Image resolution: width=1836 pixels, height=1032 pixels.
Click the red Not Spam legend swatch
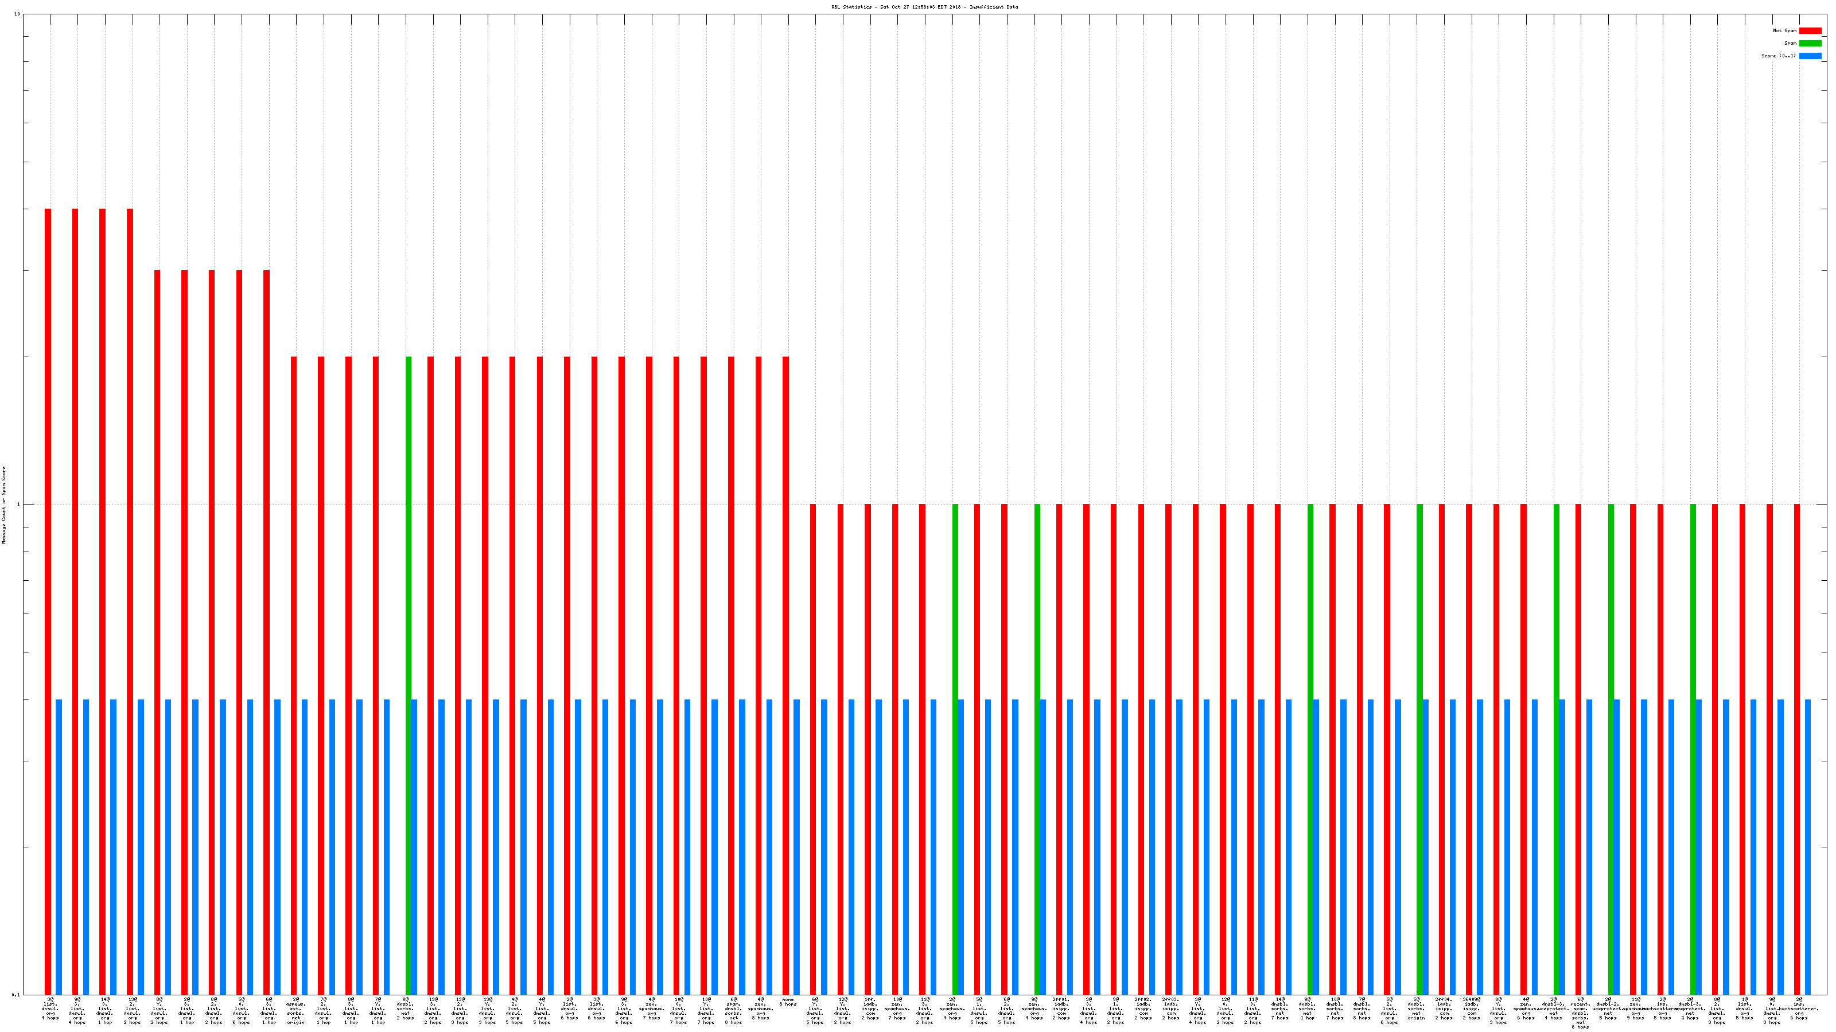tap(1810, 30)
